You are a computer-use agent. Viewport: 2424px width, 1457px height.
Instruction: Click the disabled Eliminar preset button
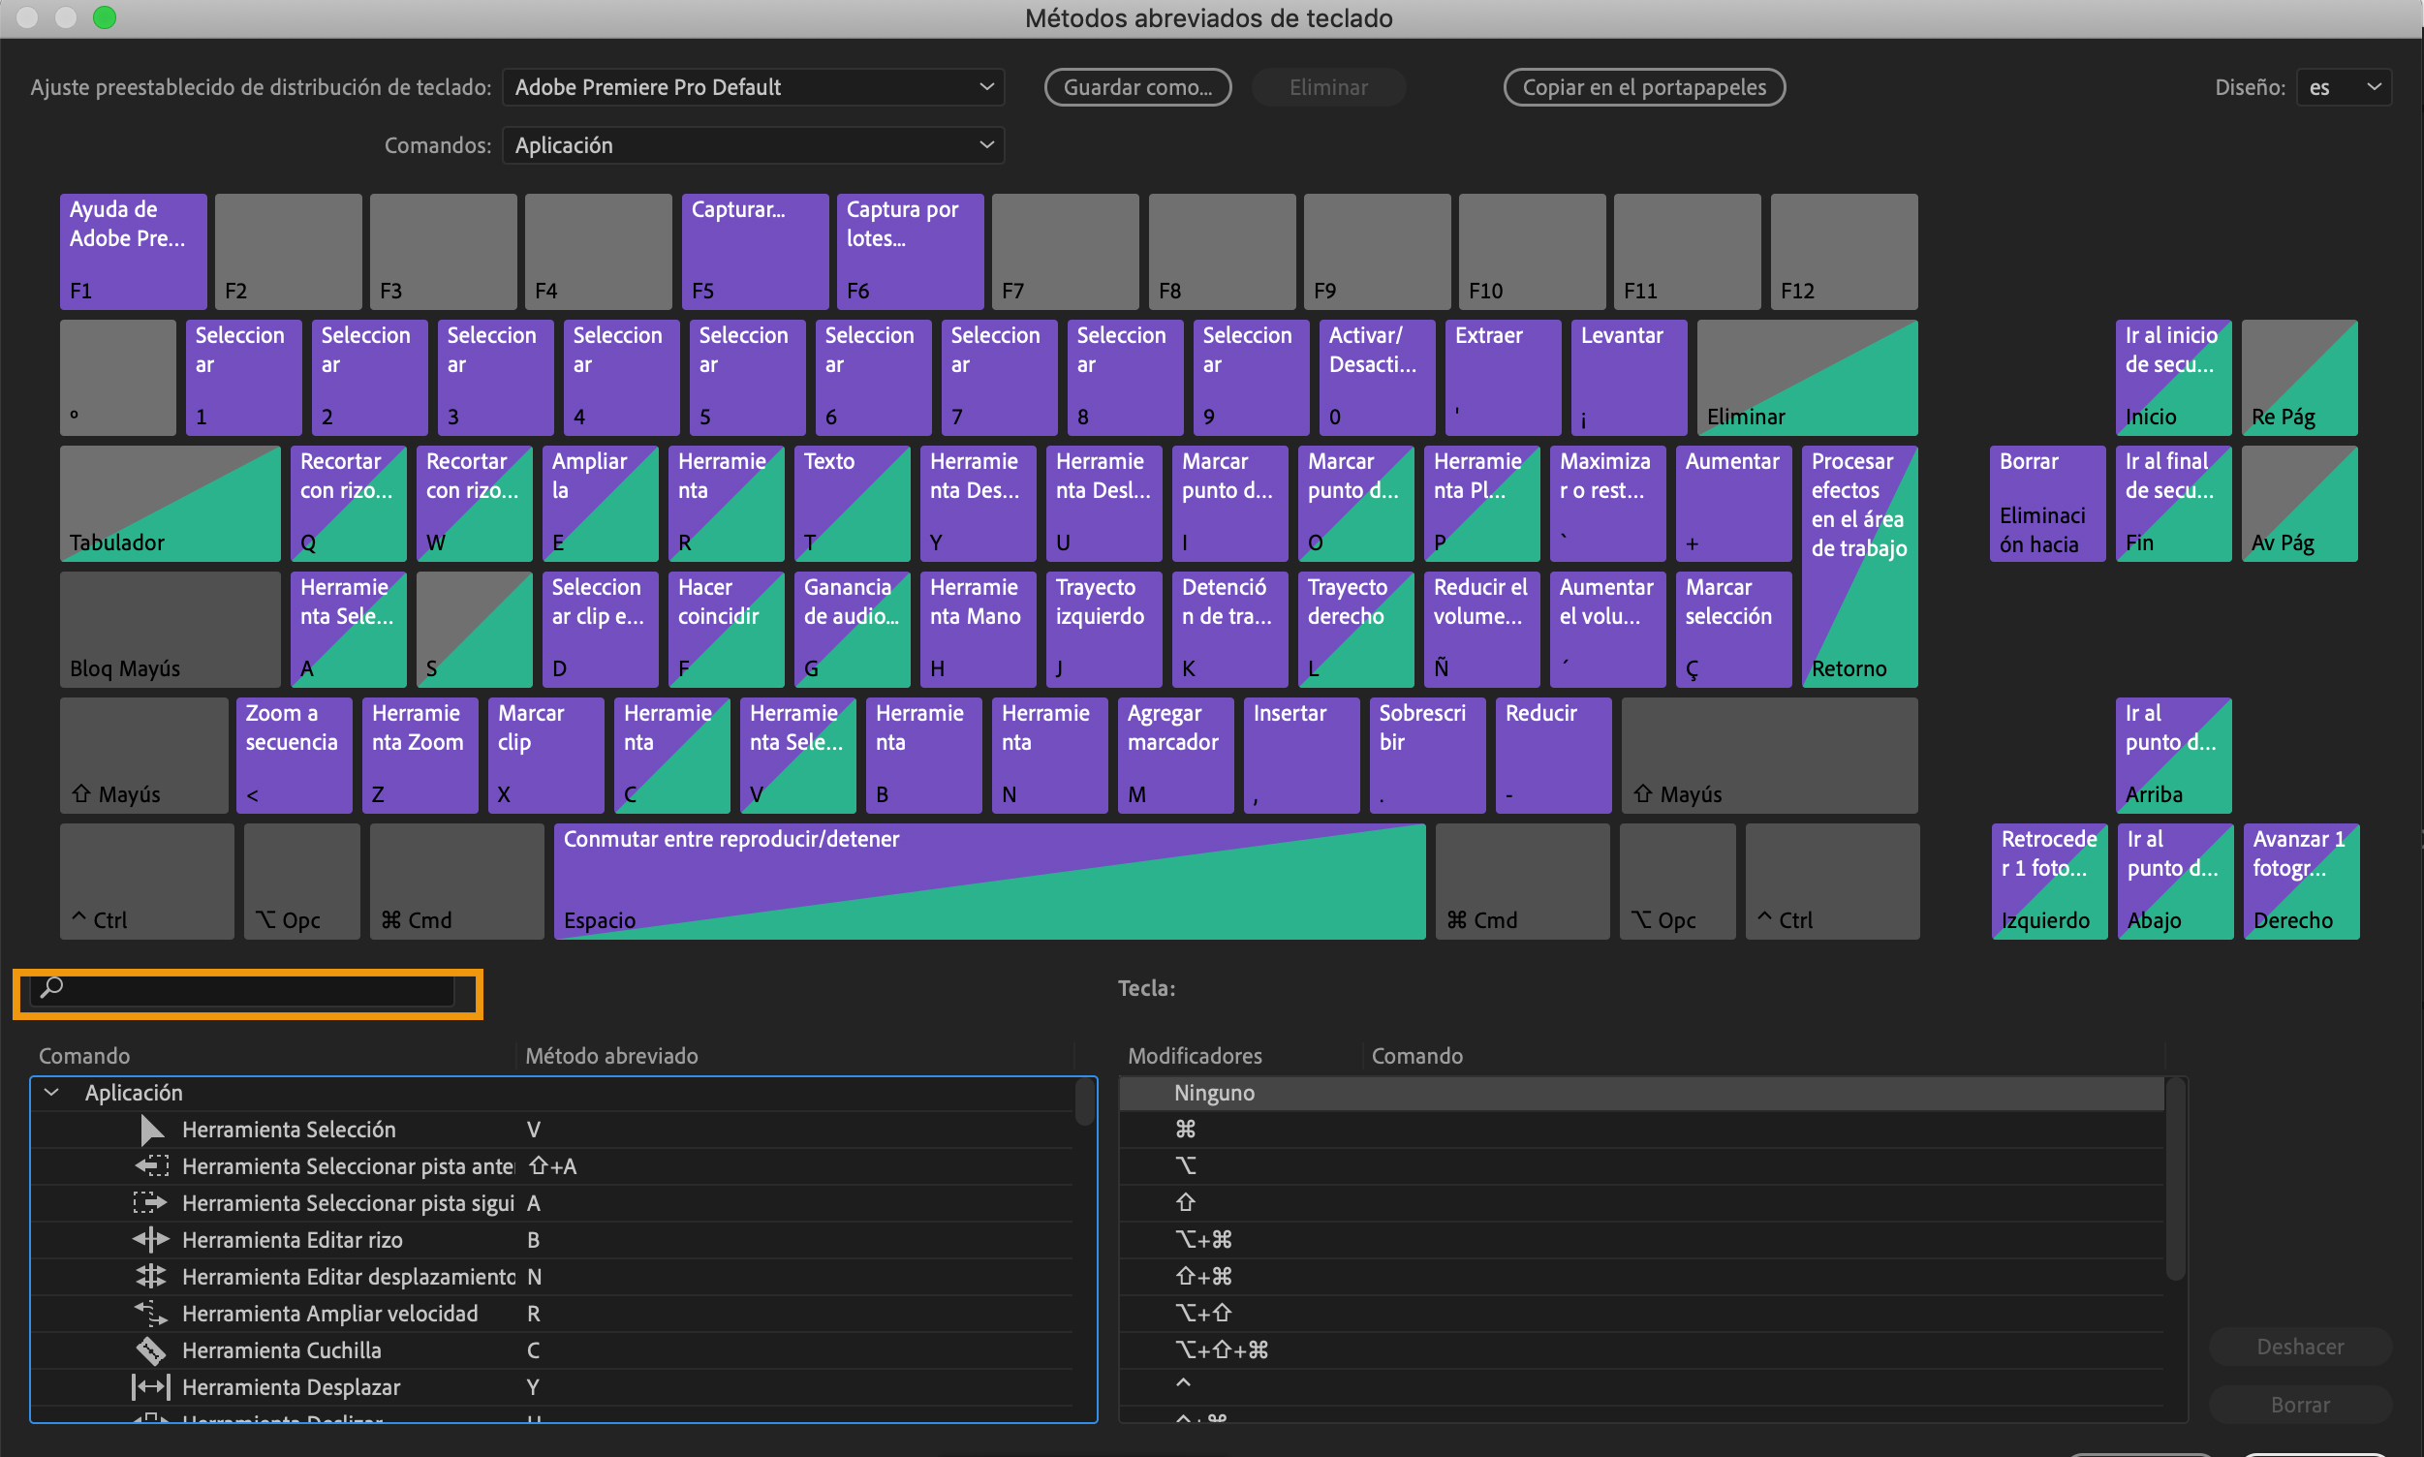[1328, 87]
